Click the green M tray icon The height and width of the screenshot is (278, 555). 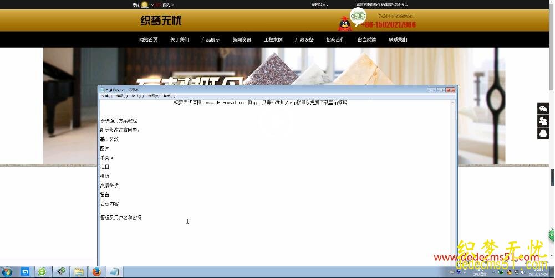(501, 272)
